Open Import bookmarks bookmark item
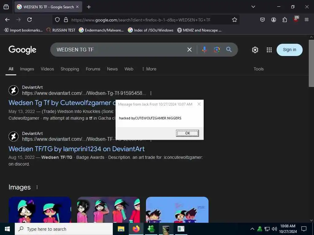 pyautogui.click(x=23, y=30)
